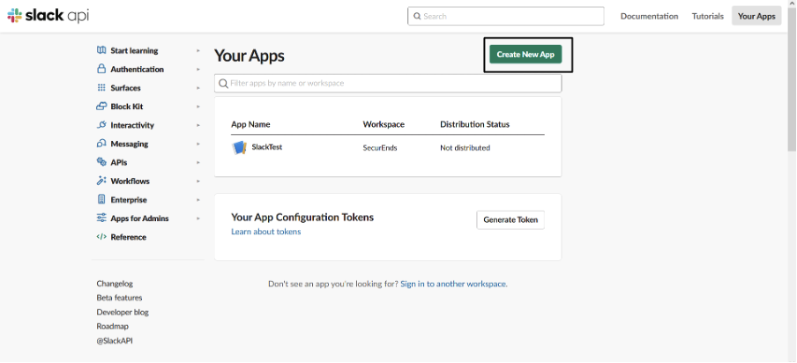Click the Workspace column header

pyautogui.click(x=384, y=124)
